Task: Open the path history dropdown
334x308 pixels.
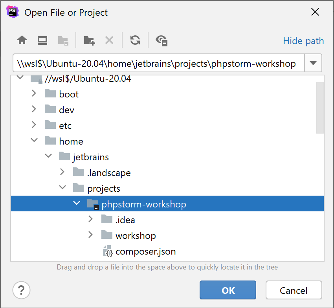Action: [313, 63]
